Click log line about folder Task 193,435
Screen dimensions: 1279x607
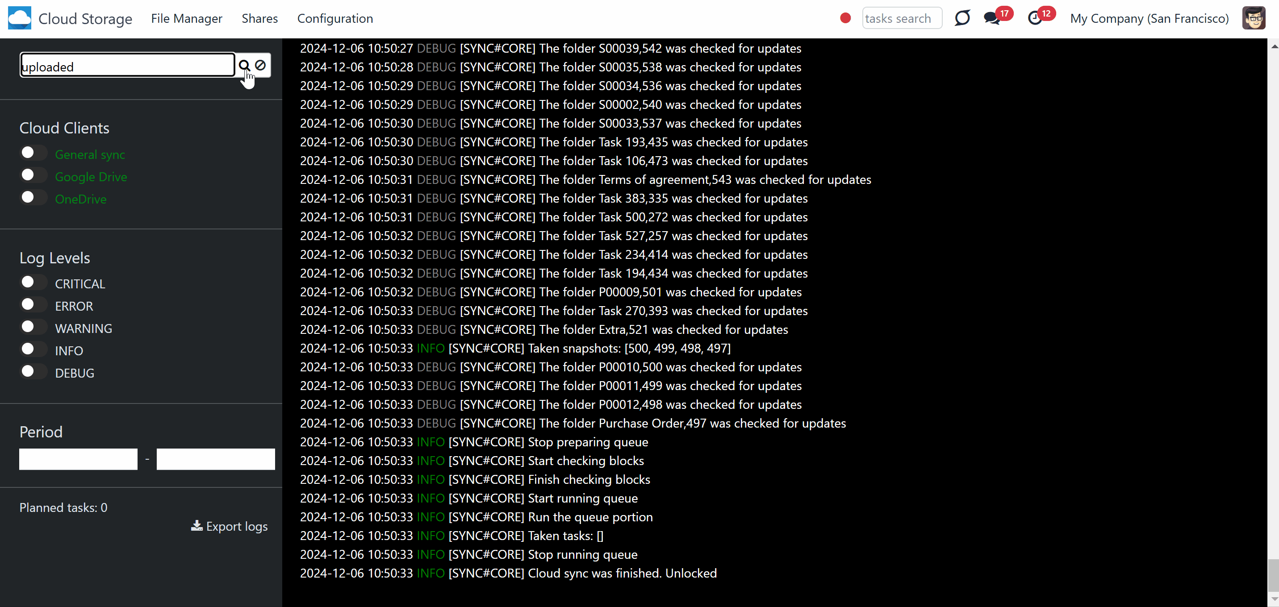tap(554, 142)
